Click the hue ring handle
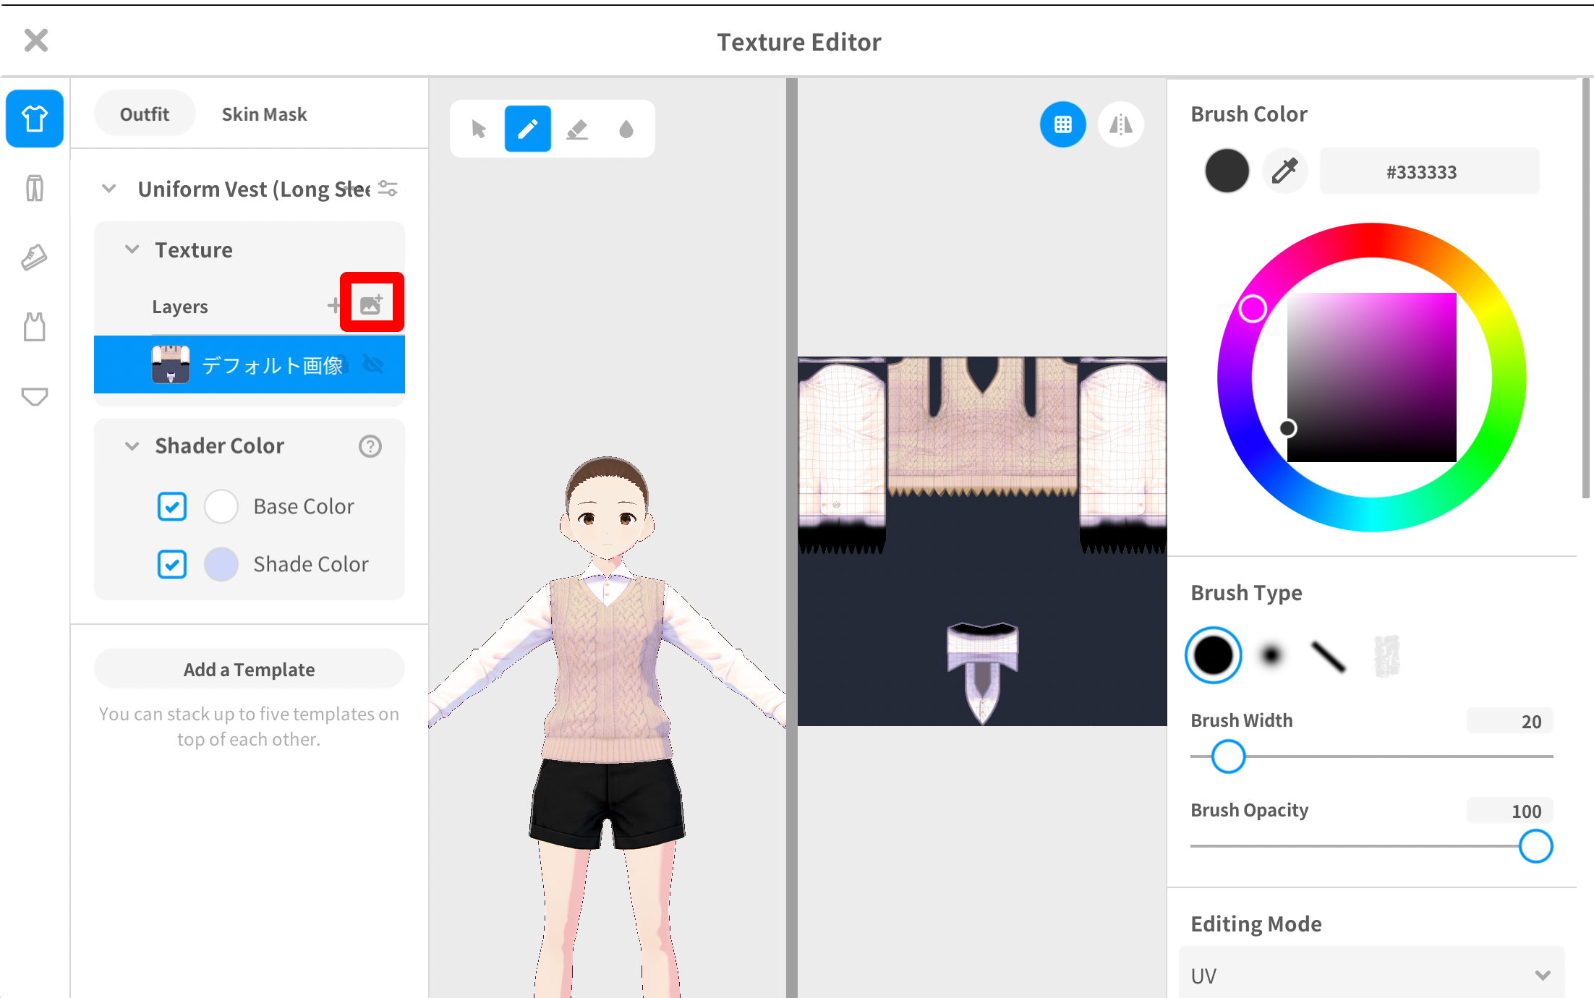 [1253, 309]
